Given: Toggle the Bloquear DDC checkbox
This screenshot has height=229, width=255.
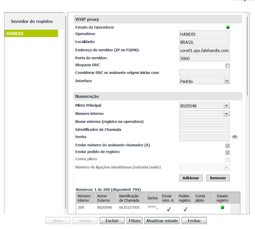Looking at the screenshot, I should pyautogui.click(x=228, y=66).
